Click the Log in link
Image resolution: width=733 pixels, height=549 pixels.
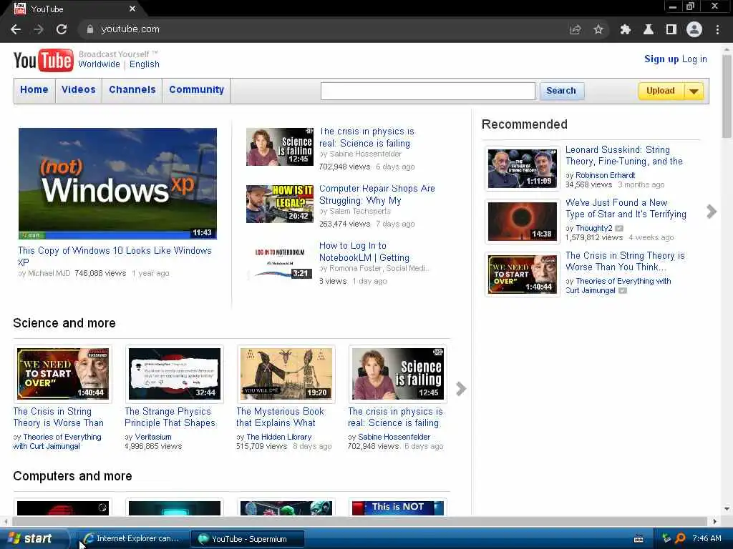pyautogui.click(x=694, y=59)
